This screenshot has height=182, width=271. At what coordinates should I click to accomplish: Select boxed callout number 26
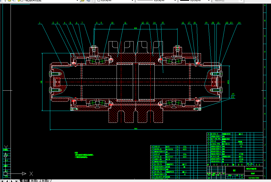point(233,97)
